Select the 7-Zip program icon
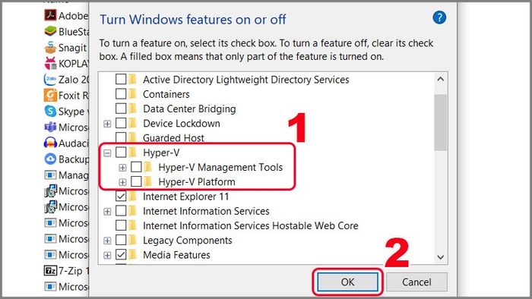The height and width of the screenshot is (299, 532). [x=50, y=271]
